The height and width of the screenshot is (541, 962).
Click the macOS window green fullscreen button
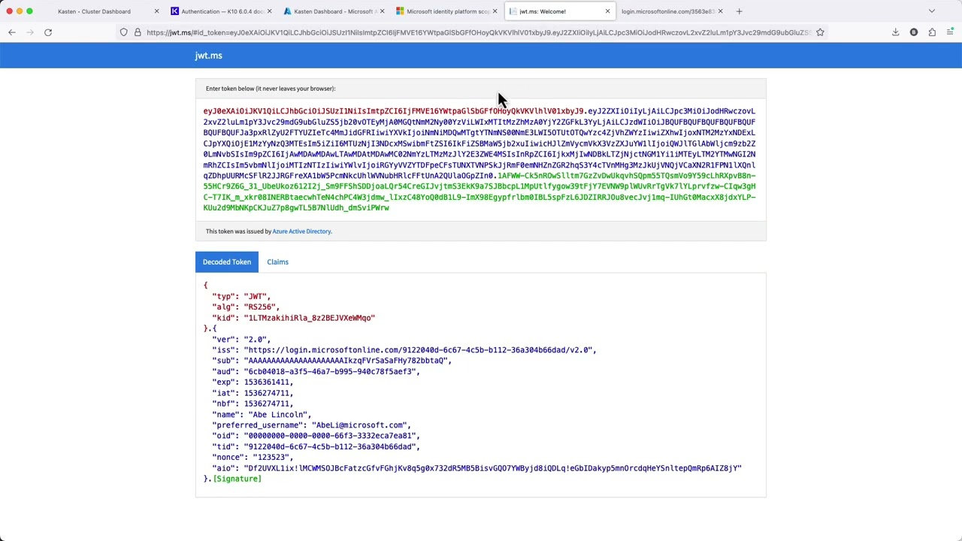click(29, 11)
